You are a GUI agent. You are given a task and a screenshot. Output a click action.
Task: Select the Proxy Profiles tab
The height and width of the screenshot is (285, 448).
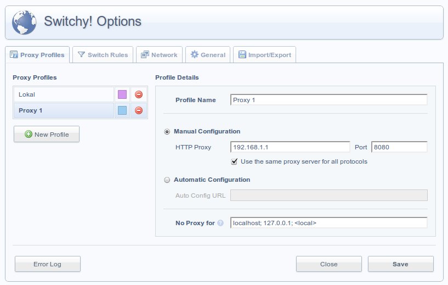pos(37,55)
